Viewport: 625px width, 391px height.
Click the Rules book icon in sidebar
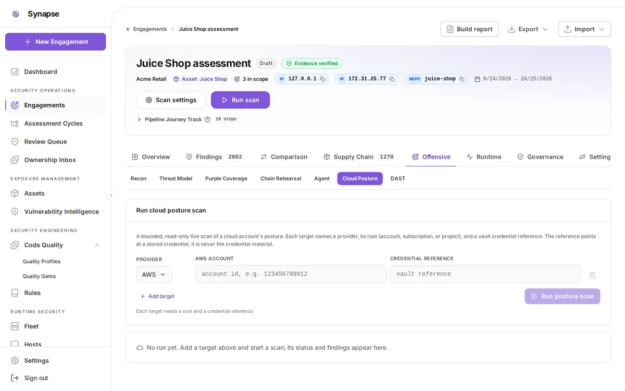(x=15, y=292)
